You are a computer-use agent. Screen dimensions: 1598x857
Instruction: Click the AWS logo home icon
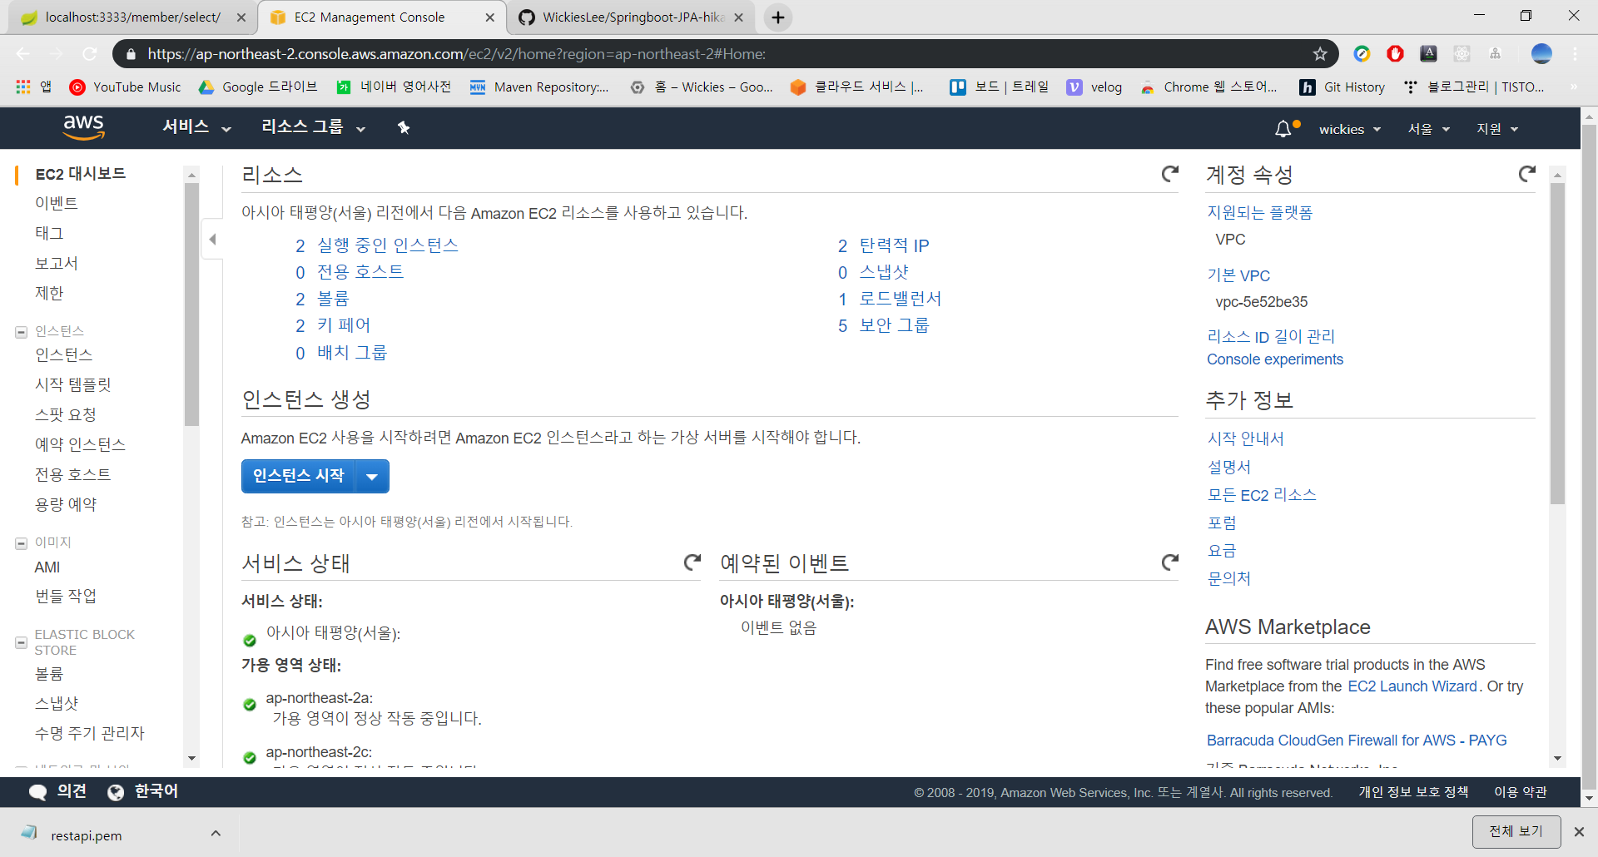(x=83, y=127)
